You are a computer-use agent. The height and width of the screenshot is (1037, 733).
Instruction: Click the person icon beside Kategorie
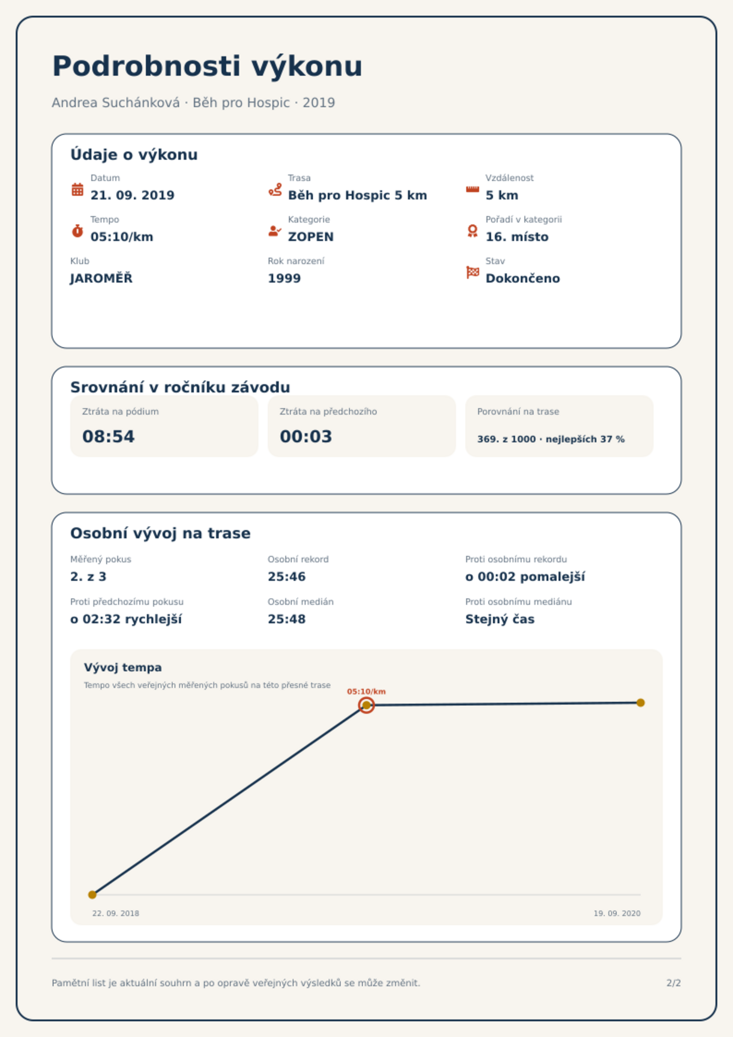275,231
